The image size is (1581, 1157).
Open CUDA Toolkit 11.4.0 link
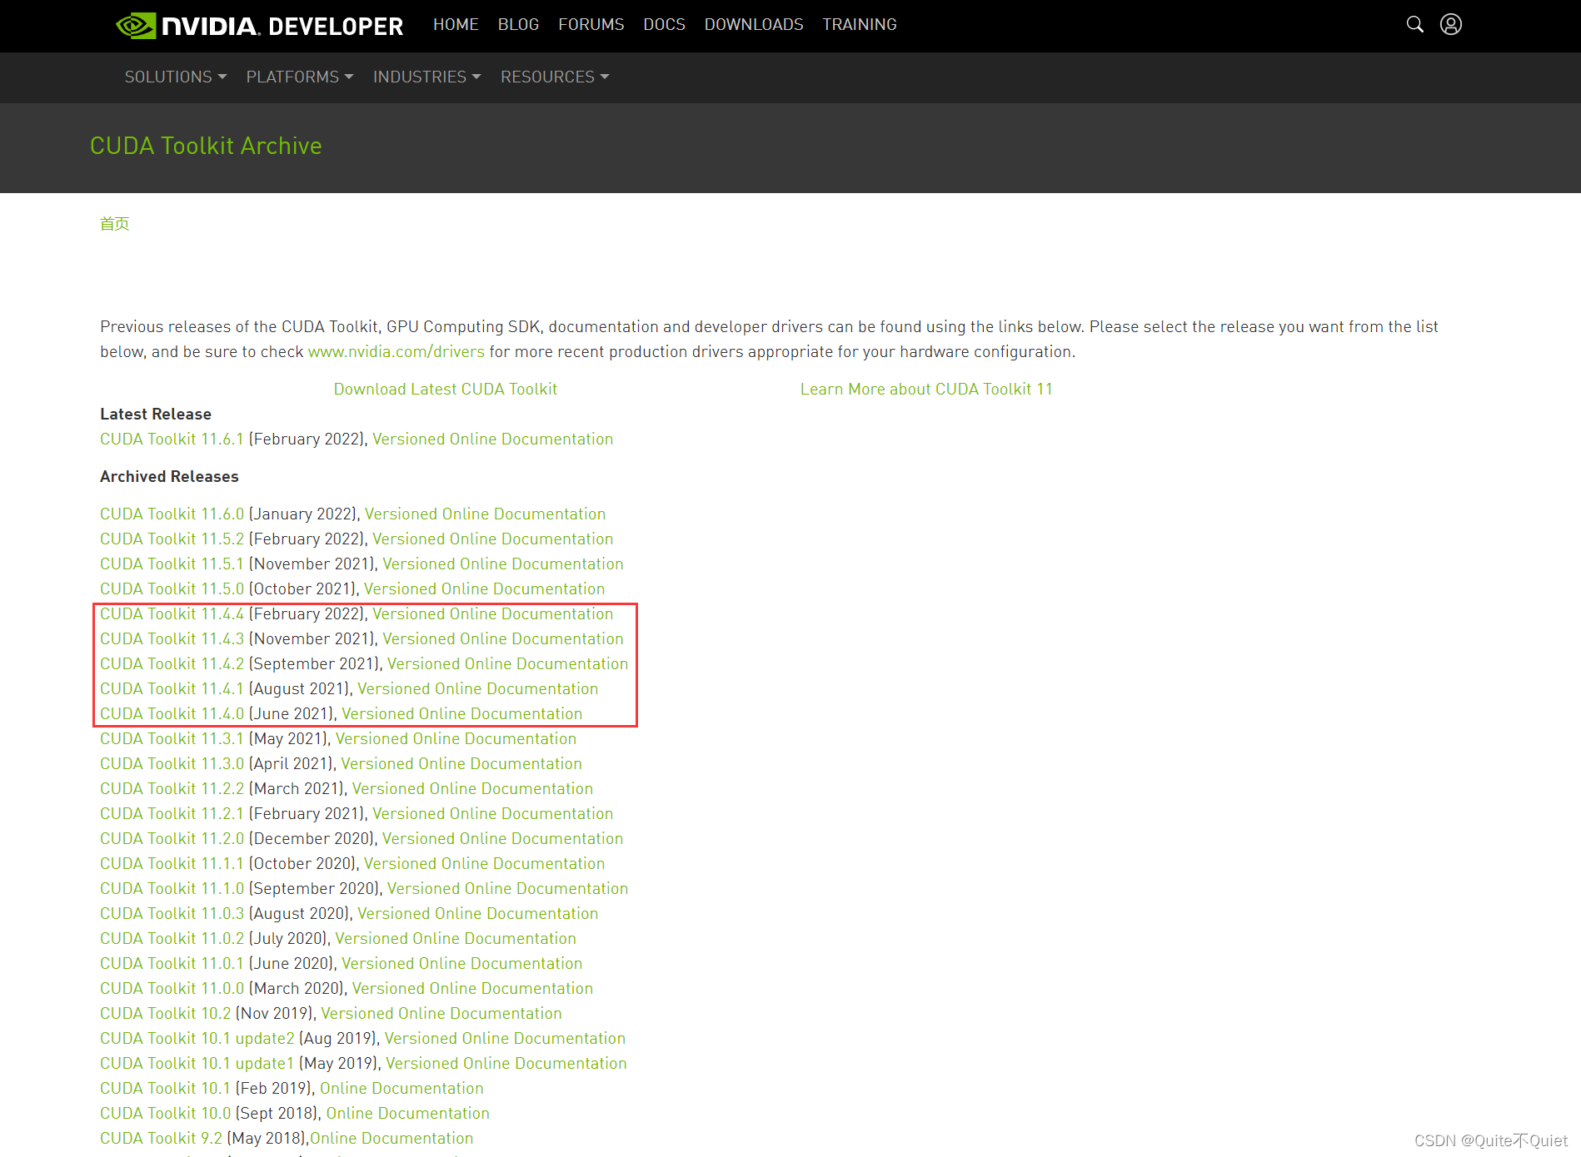[172, 714]
